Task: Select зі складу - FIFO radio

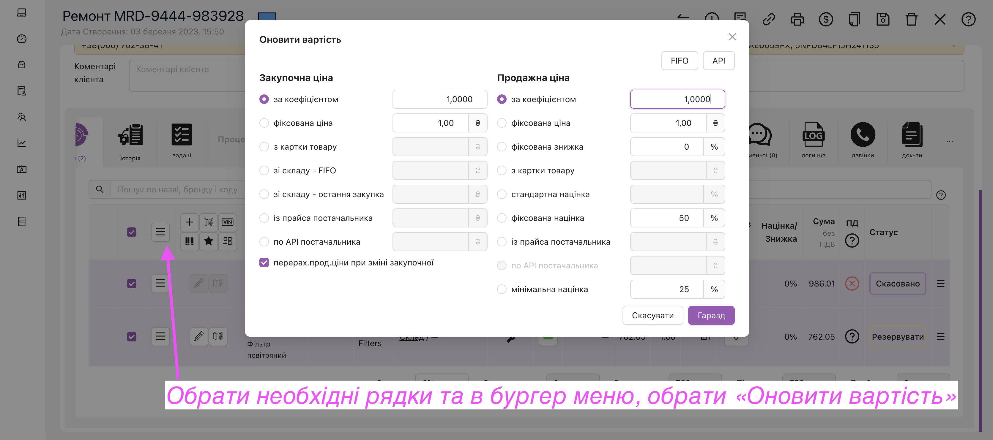Action: (264, 171)
